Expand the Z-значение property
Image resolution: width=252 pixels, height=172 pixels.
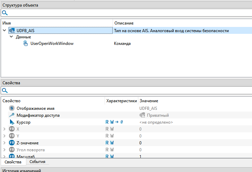[x=5, y=143]
